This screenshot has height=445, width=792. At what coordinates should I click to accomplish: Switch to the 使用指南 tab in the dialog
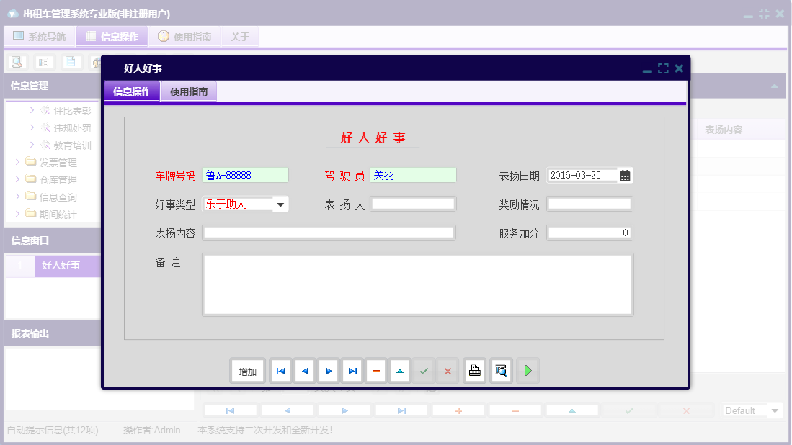tap(188, 91)
